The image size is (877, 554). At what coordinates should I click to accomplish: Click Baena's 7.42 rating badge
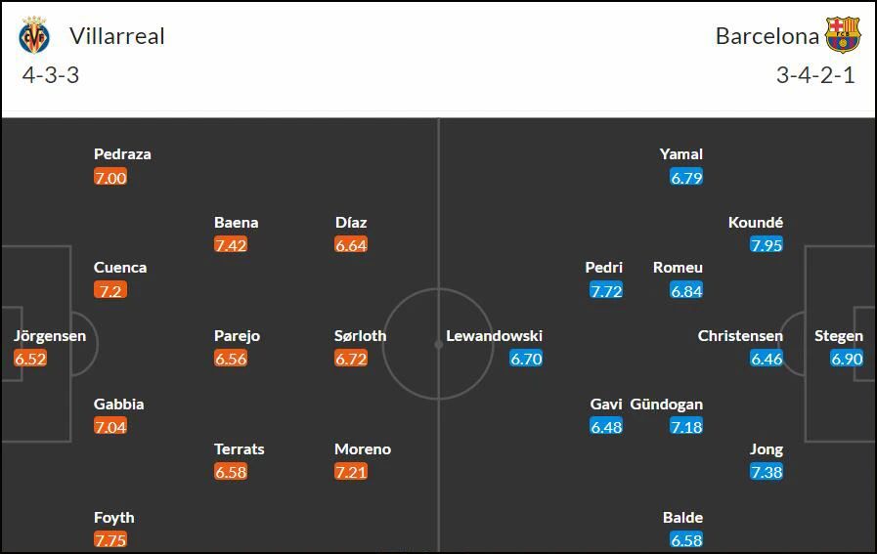[x=231, y=245]
